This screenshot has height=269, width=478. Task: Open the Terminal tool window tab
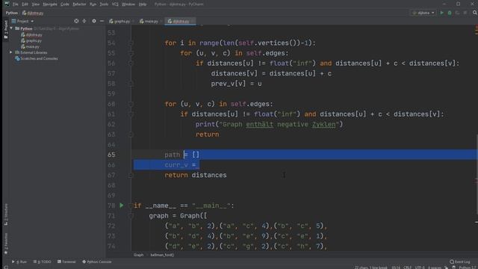pyautogui.click(x=66, y=262)
